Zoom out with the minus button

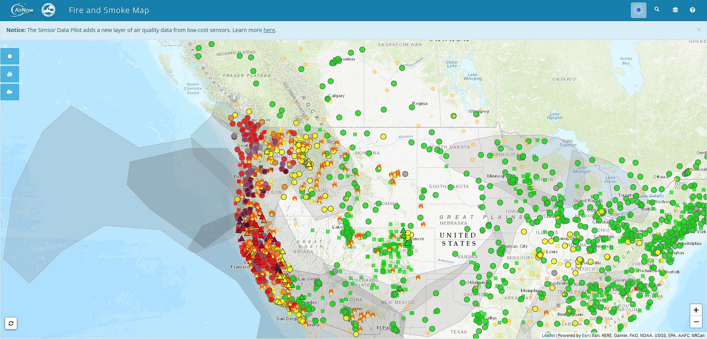(x=696, y=322)
